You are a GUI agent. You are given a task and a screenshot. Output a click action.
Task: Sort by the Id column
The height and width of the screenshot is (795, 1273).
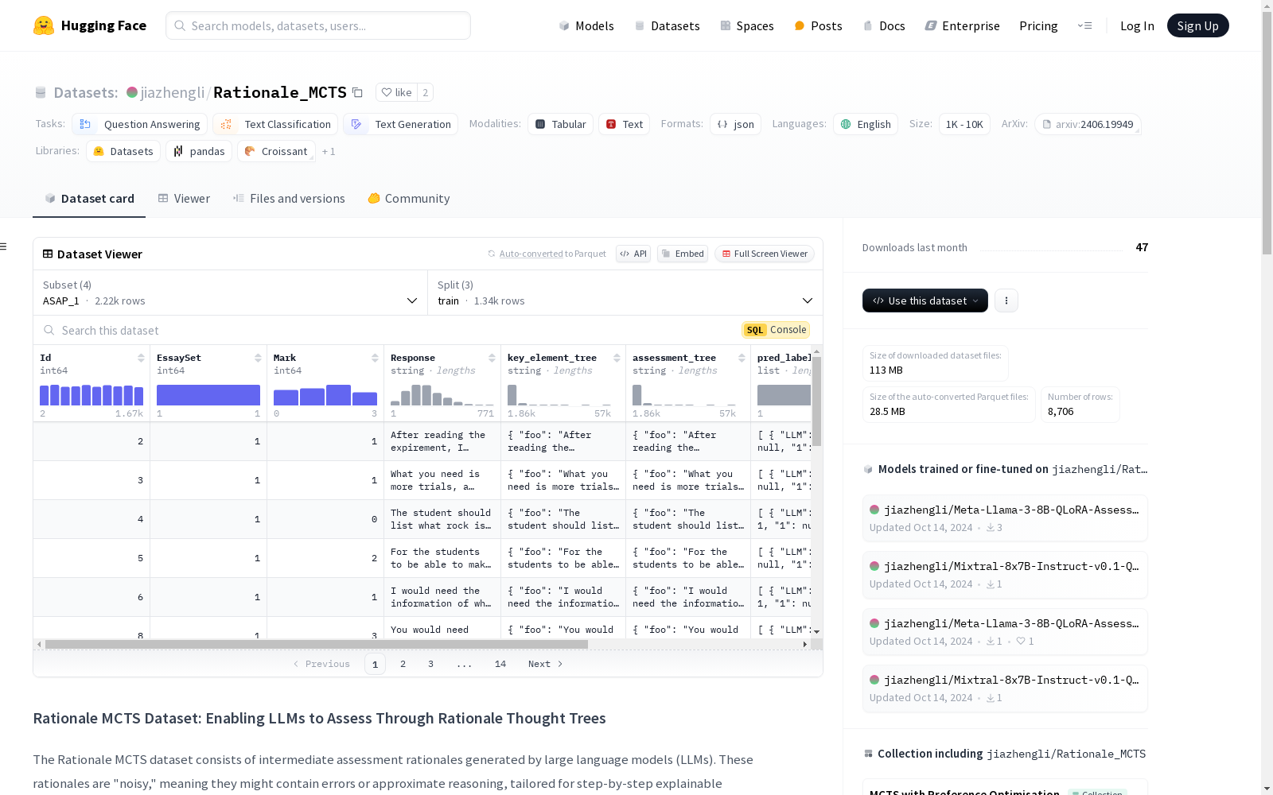(141, 358)
